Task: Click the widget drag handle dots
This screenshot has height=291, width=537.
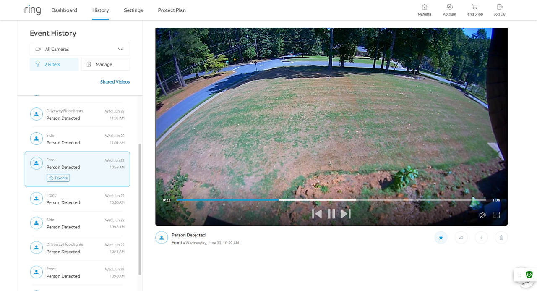Action: tap(520, 275)
